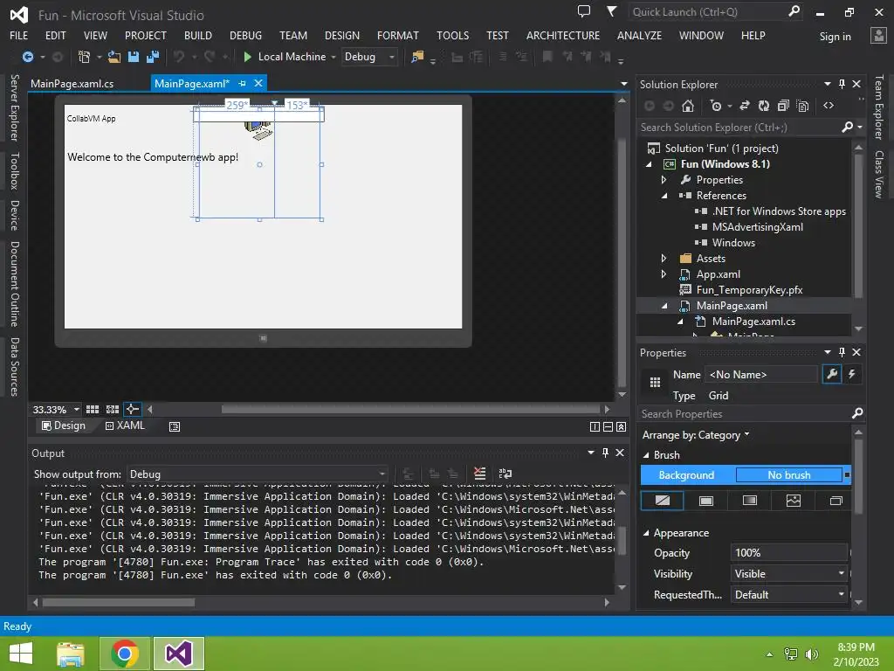Image resolution: width=894 pixels, height=671 pixels.
Task: Toggle auto-hide pin on Properties panel
Action: click(842, 352)
